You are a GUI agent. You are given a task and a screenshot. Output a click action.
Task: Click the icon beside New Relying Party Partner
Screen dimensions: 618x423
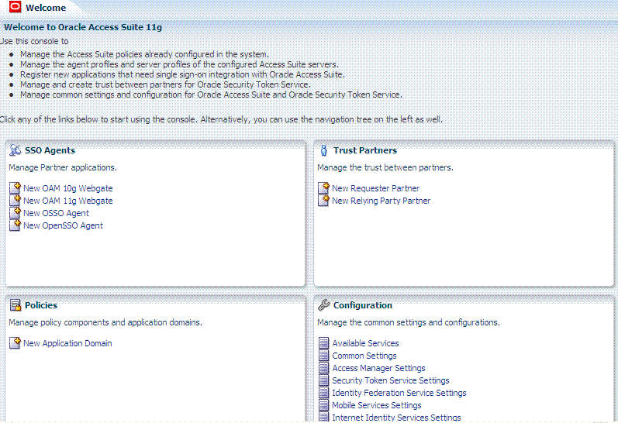[323, 200]
